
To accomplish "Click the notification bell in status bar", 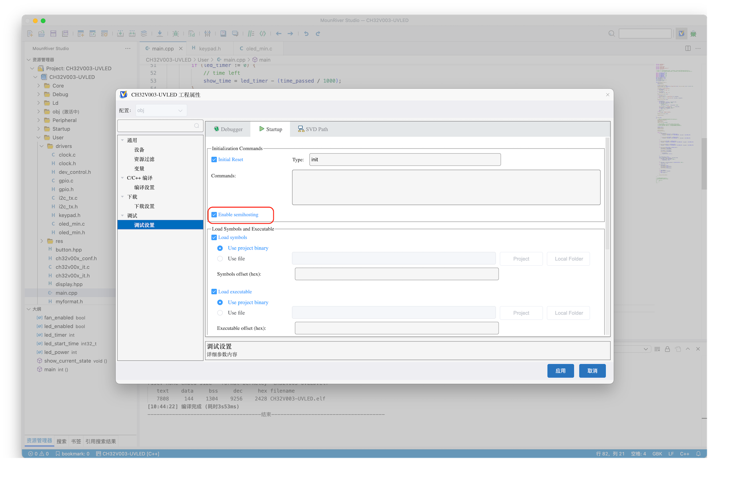I will tap(698, 454).
